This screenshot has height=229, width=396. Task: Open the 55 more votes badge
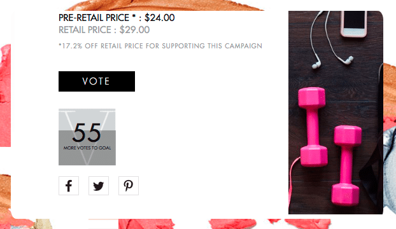(x=87, y=137)
